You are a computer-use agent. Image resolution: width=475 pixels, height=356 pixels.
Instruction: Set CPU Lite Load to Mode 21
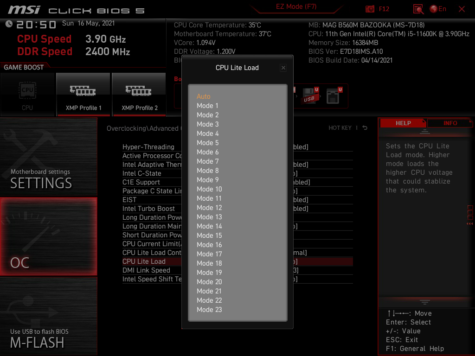click(209, 291)
